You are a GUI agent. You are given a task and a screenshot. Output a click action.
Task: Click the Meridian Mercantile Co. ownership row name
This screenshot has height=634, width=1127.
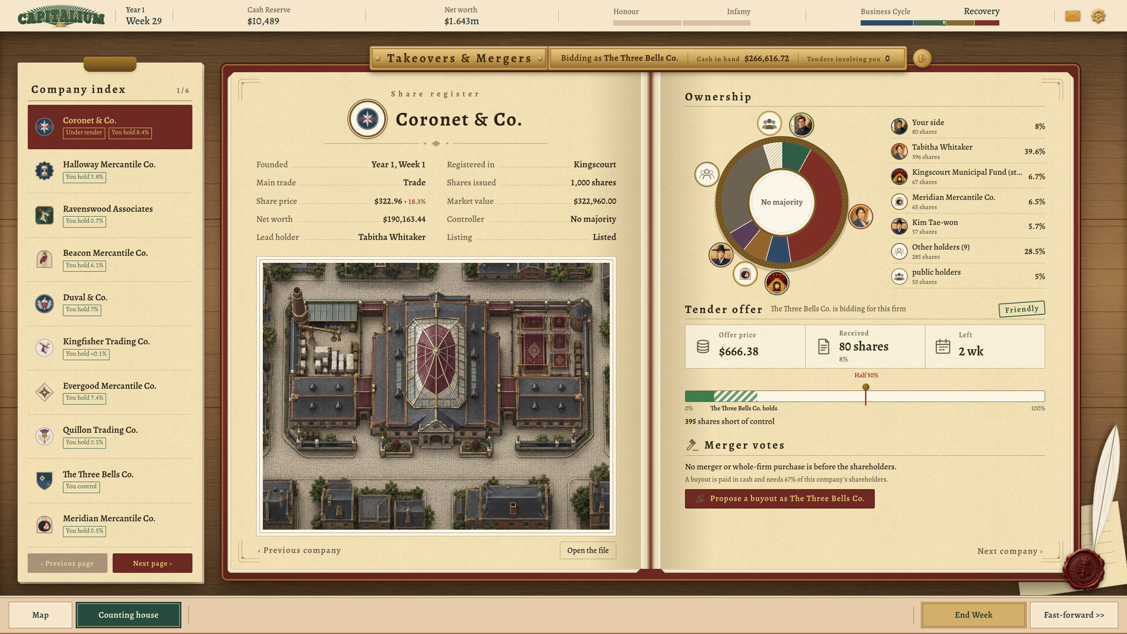[x=953, y=197]
